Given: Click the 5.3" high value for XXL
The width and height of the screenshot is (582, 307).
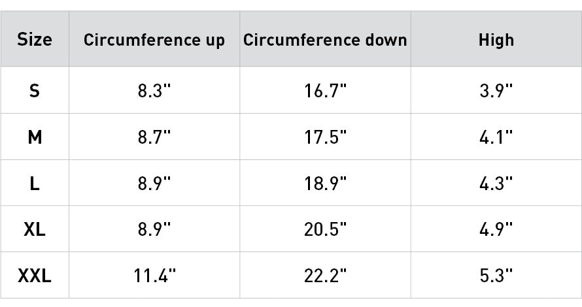Looking at the screenshot, I should click(x=496, y=276).
